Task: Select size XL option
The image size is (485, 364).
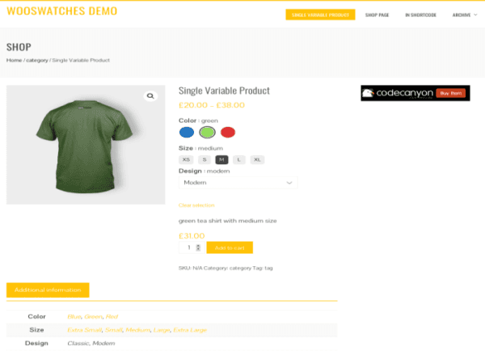Action: pyautogui.click(x=257, y=159)
